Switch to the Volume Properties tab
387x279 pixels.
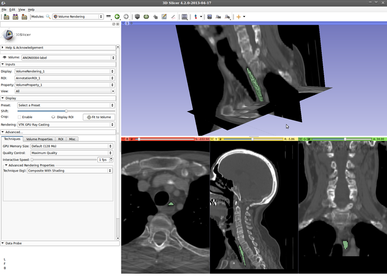click(39, 139)
